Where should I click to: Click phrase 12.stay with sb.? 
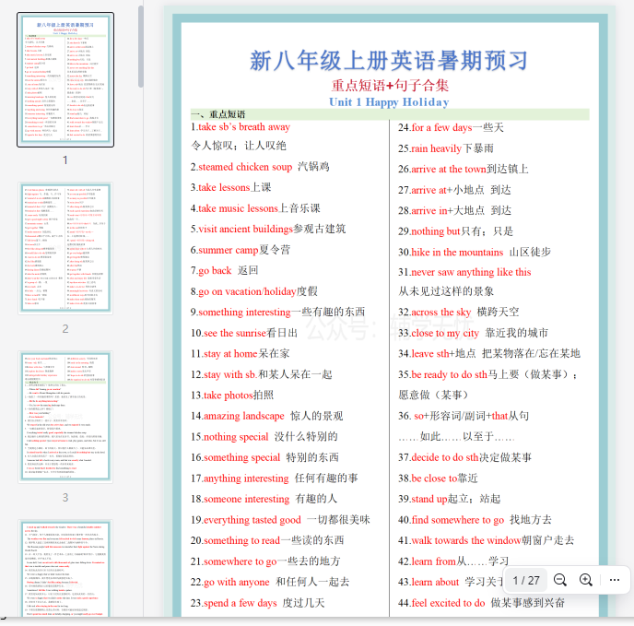click(224, 374)
